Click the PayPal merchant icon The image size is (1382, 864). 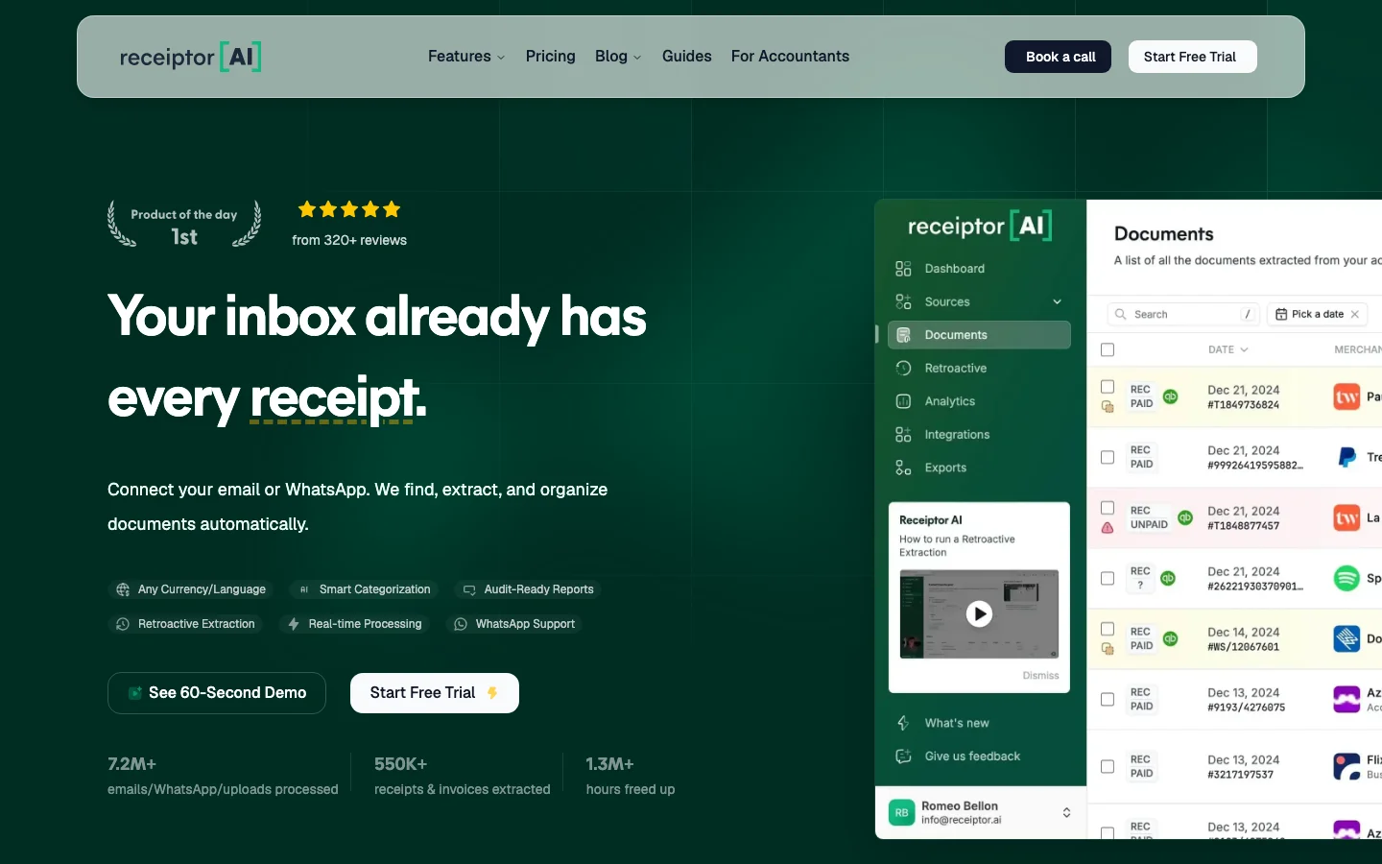coord(1346,457)
